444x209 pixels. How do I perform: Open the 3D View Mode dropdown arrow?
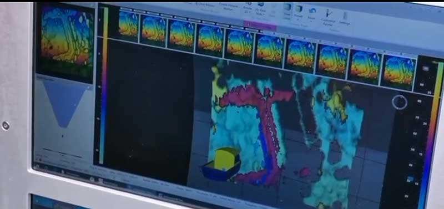click(264, 14)
